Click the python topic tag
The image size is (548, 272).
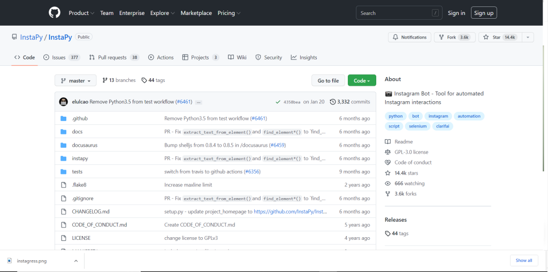point(395,116)
